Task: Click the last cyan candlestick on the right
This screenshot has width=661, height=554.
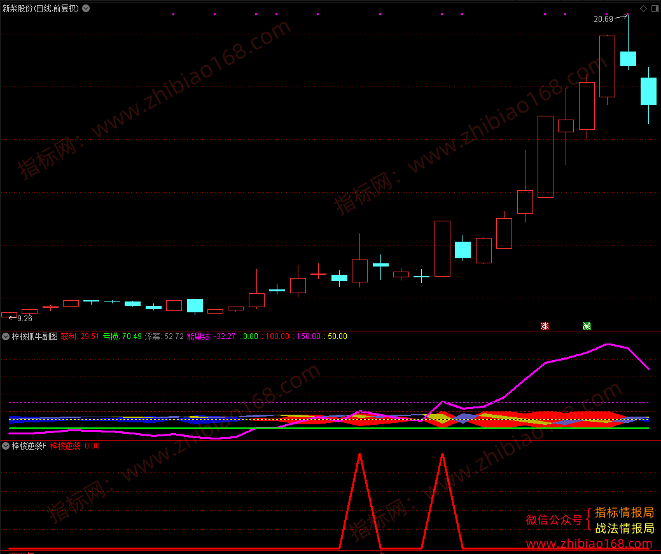Action: [648, 91]
